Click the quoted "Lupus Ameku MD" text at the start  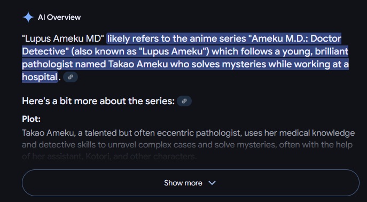click(x=63, y=38)
